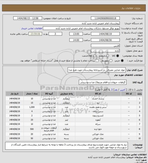The width and height of the screenshot is (148, 163).
Task: Click the buyer notes text box
Action: tap(66, 146)
